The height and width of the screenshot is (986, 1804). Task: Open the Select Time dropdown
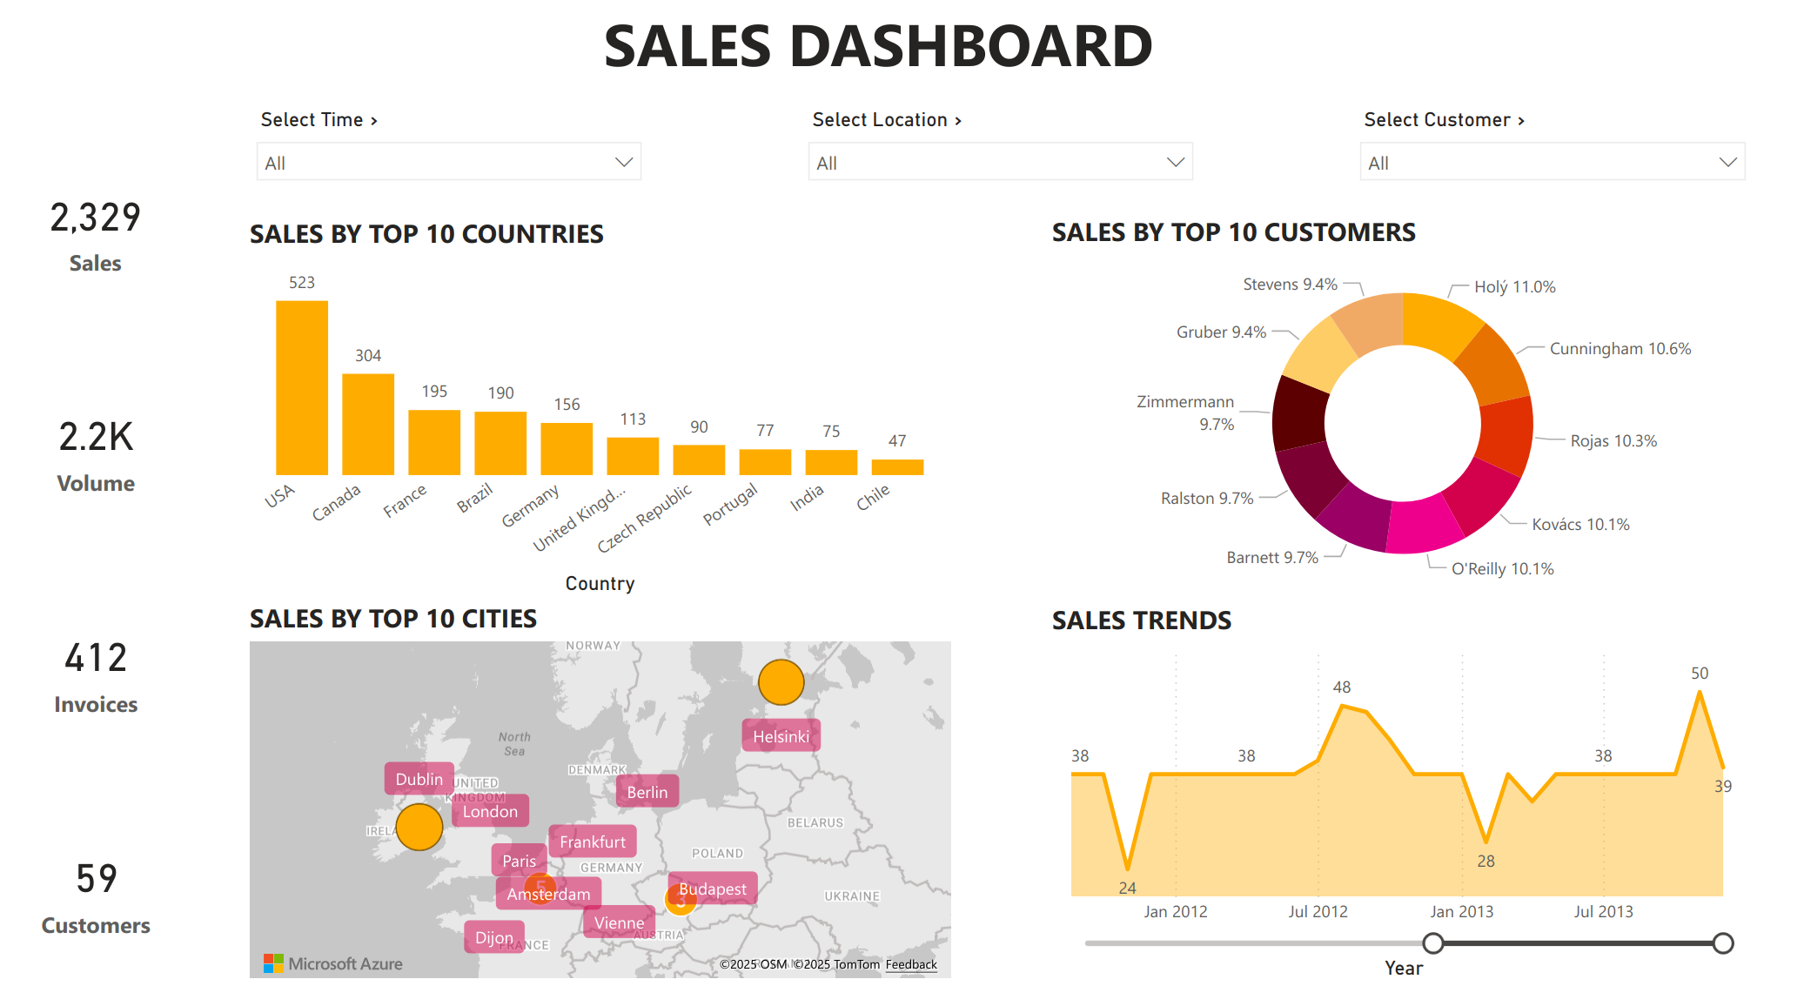click(x=448, y=162)
